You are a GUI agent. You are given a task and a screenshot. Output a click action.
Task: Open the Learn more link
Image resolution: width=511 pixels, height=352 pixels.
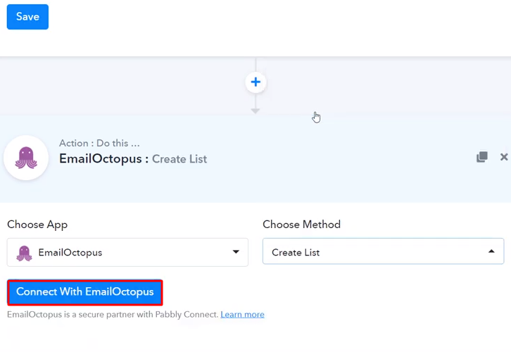pos(242,315)
